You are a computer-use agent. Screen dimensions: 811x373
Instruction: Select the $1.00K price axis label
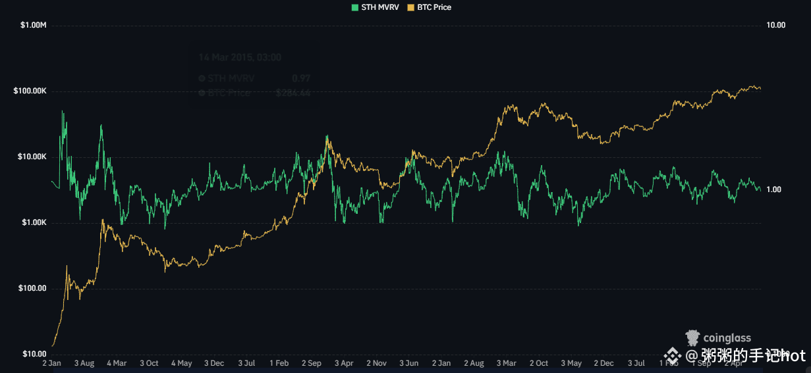[x=33, y=222]
